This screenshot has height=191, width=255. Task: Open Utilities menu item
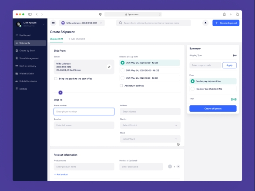(30, 89)
